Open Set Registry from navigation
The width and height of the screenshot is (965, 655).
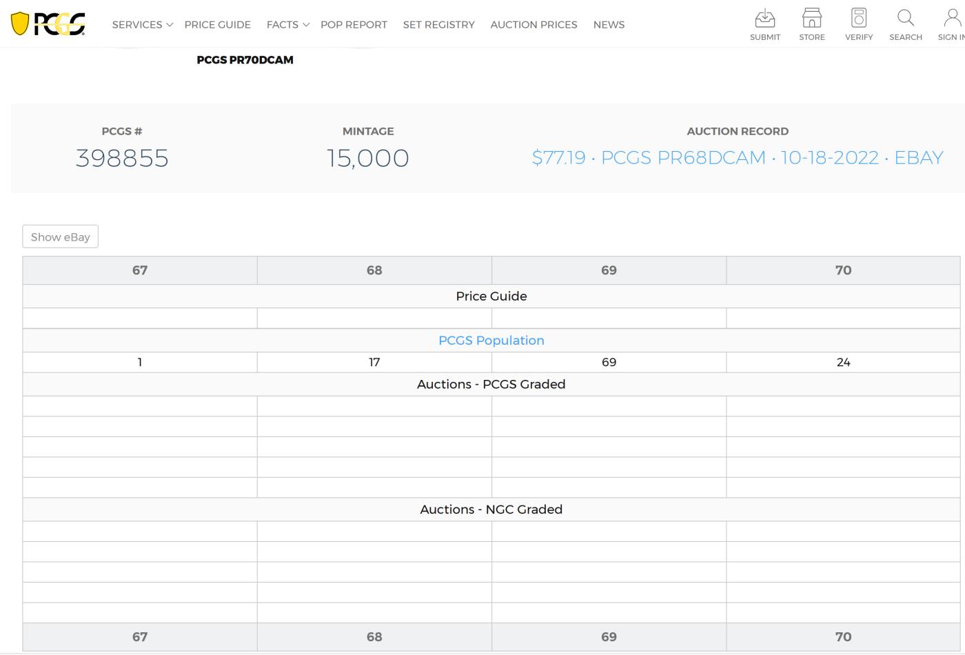coord(438,25)
